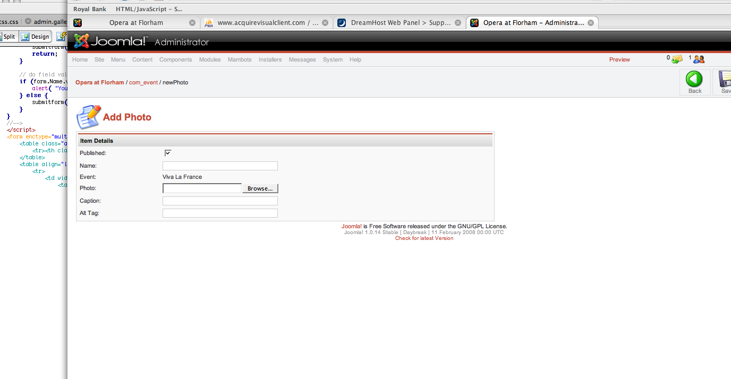This screenshot has width=731, height=379.
Task: Click the </table> line in code editor
Action: pos(32,157)
